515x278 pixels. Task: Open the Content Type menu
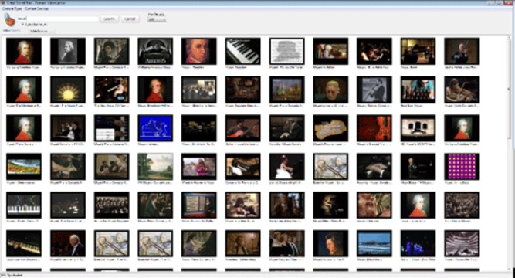click(x=12, y=8)
